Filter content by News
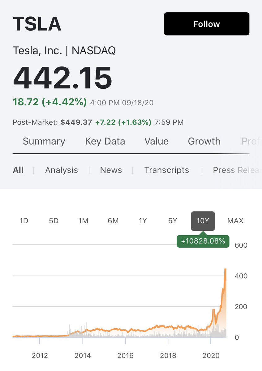 [x=111, y=170]
